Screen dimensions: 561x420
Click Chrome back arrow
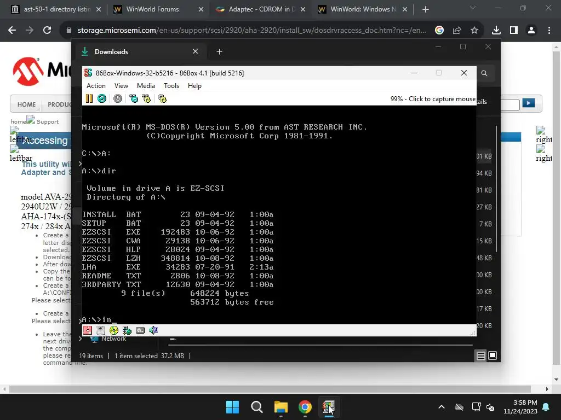(12, 31)
